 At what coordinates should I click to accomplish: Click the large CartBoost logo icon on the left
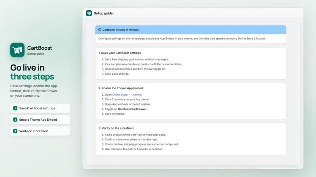[x=17, y=50]
